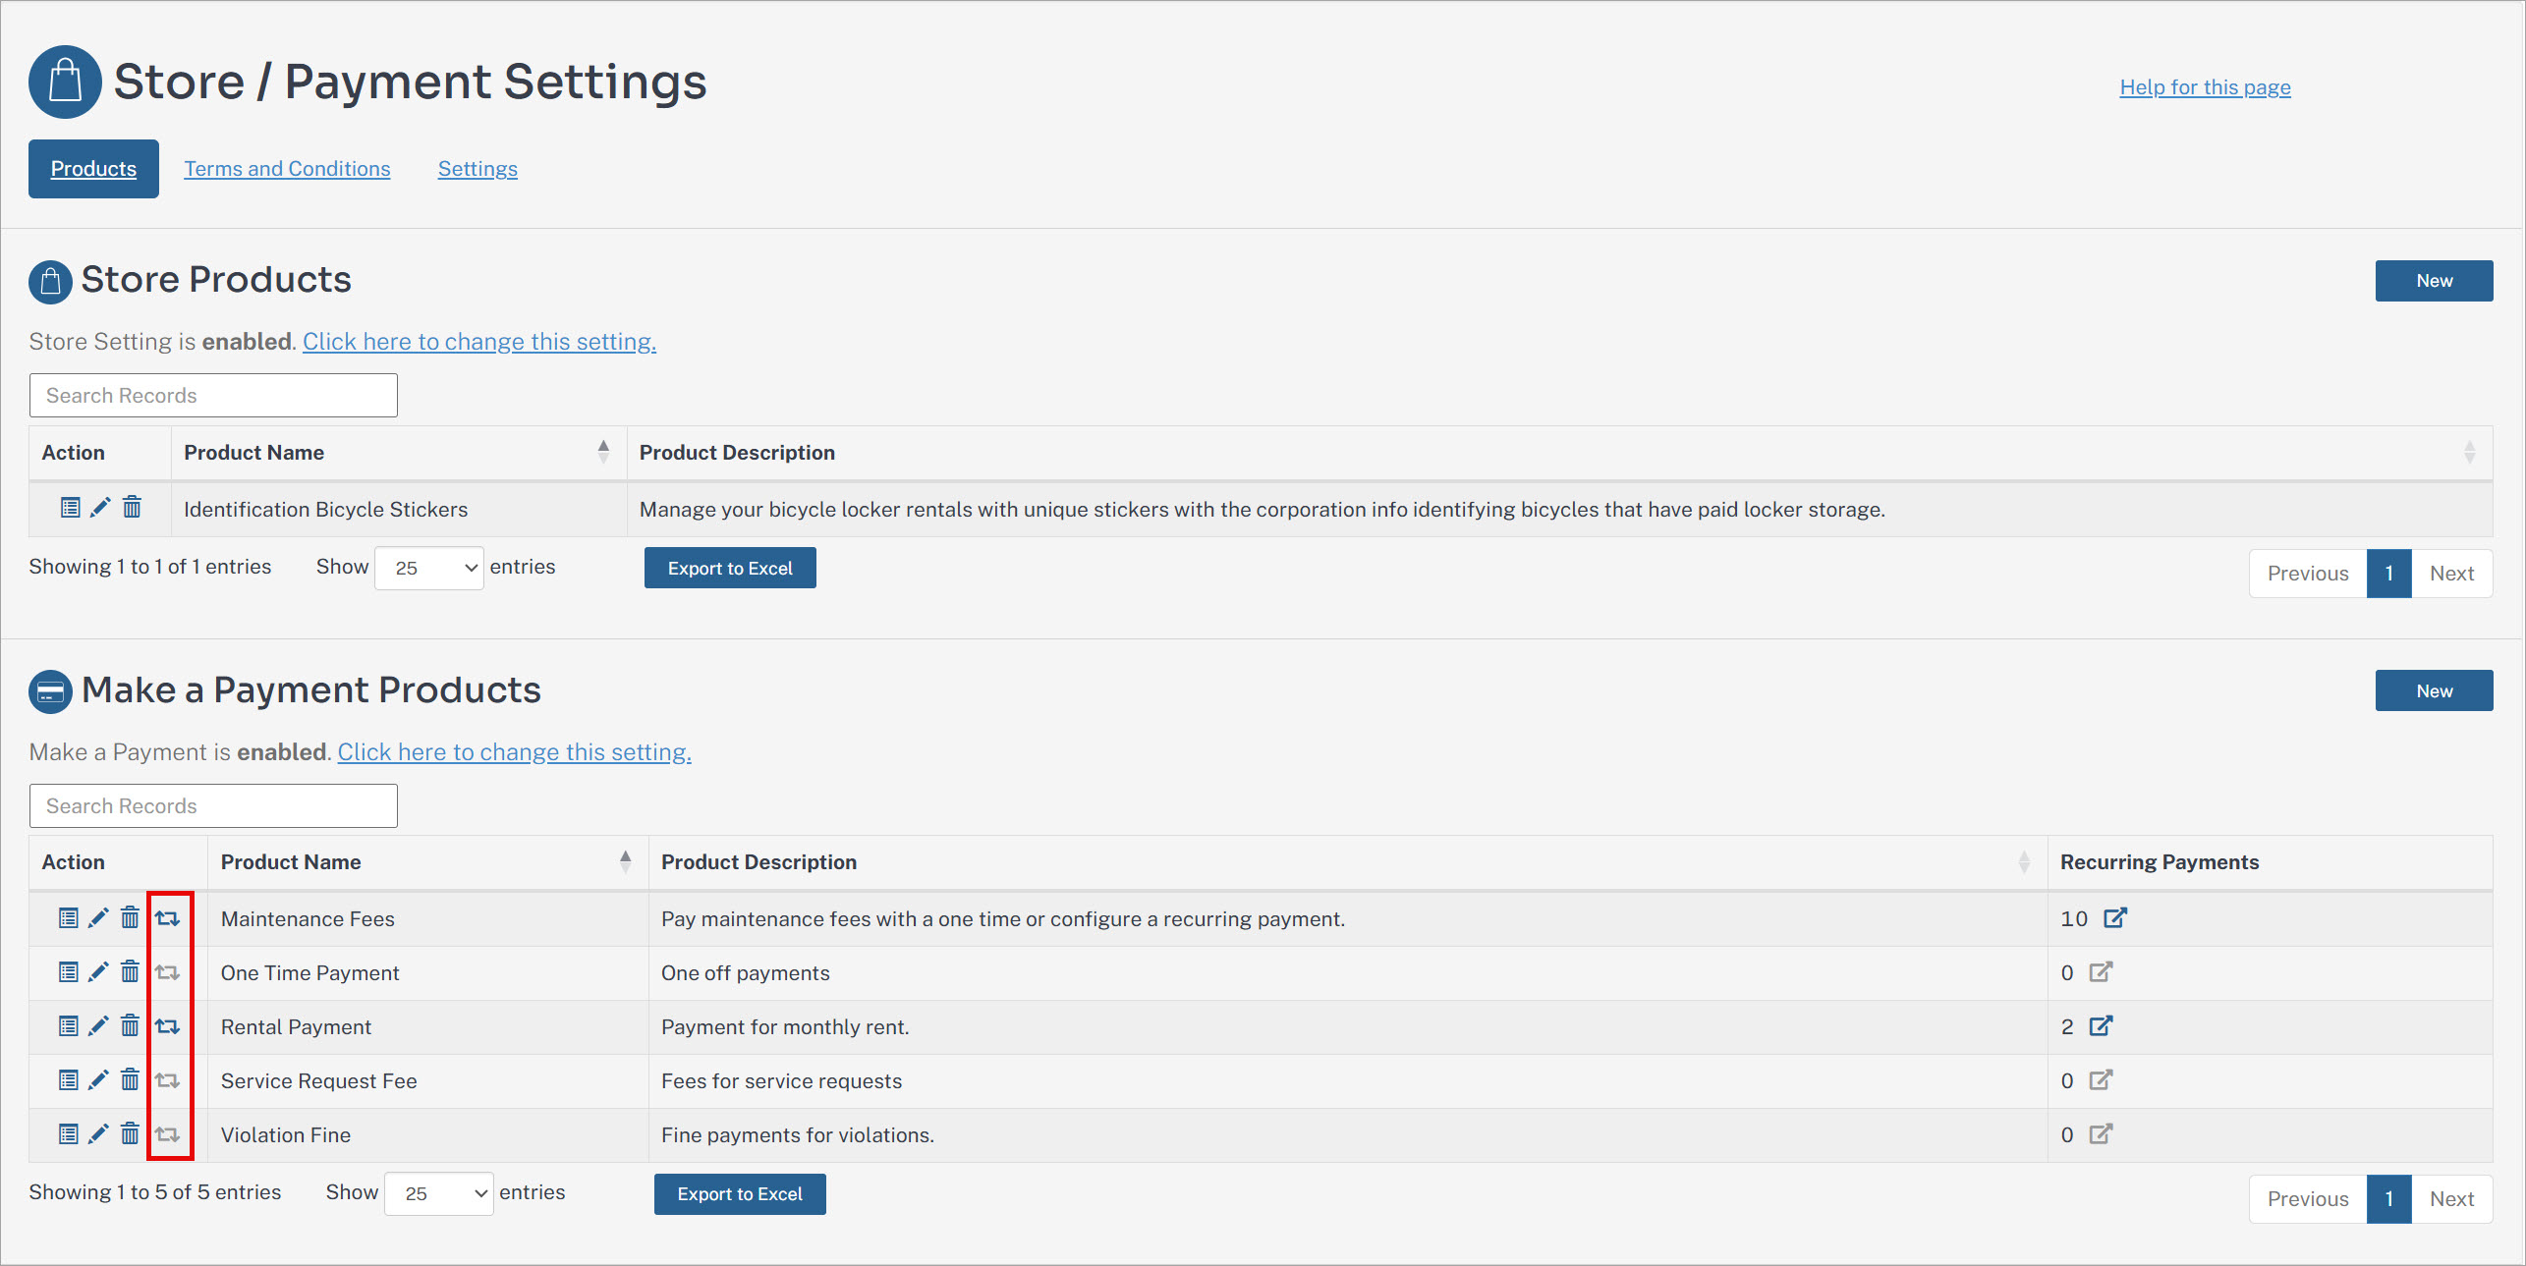Edit Service Request Fee product
Screen dimensions: 2526x1266
(x=98, y=1080)
